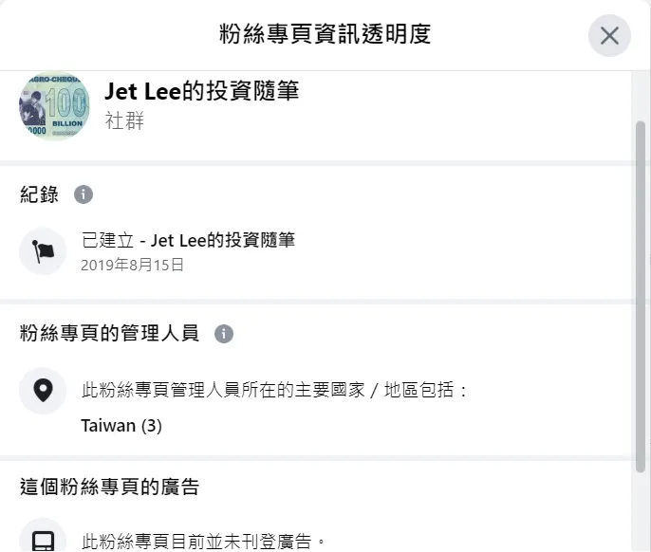Click the Taiwan (3) location text
Screen dimensions: 651x552
[x=121, y=426]
